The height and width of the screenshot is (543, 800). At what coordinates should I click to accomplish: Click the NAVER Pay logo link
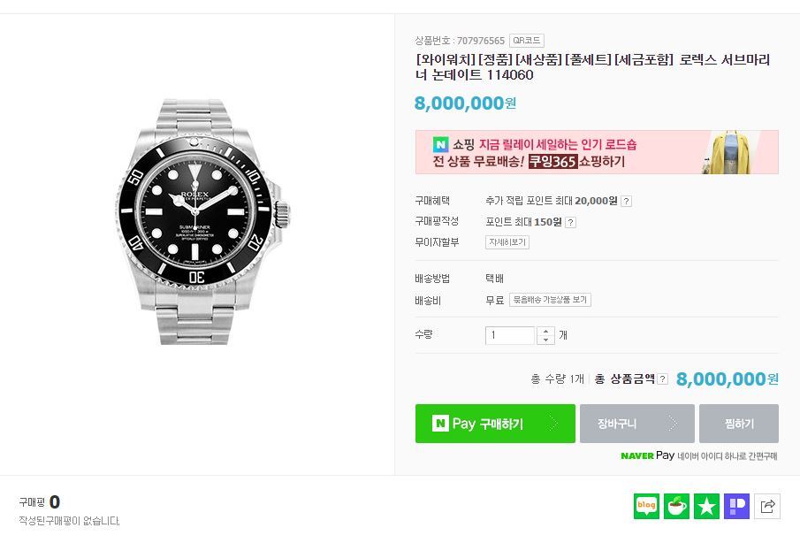647,455
